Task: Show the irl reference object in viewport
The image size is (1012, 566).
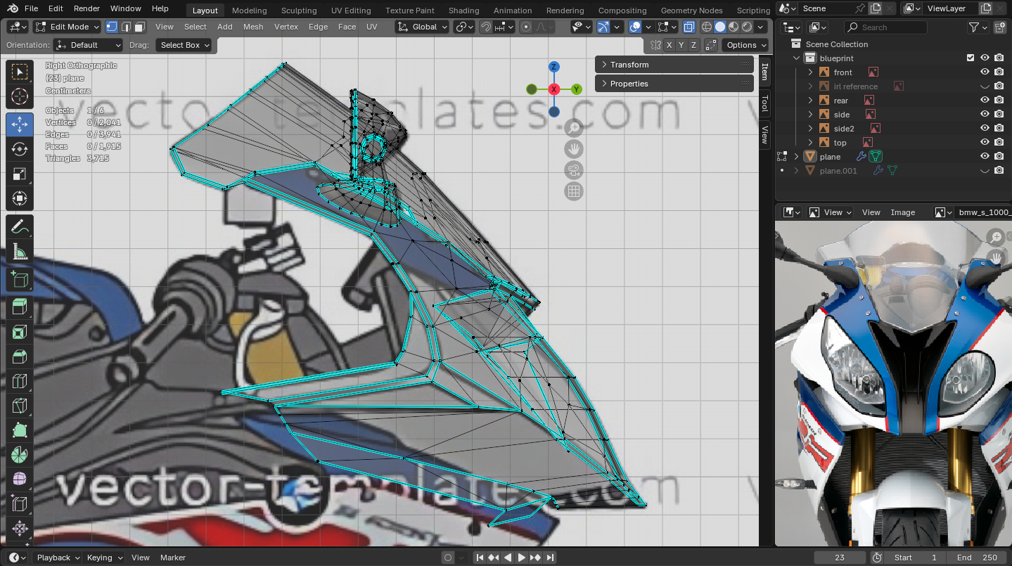Action: [985, 86]
